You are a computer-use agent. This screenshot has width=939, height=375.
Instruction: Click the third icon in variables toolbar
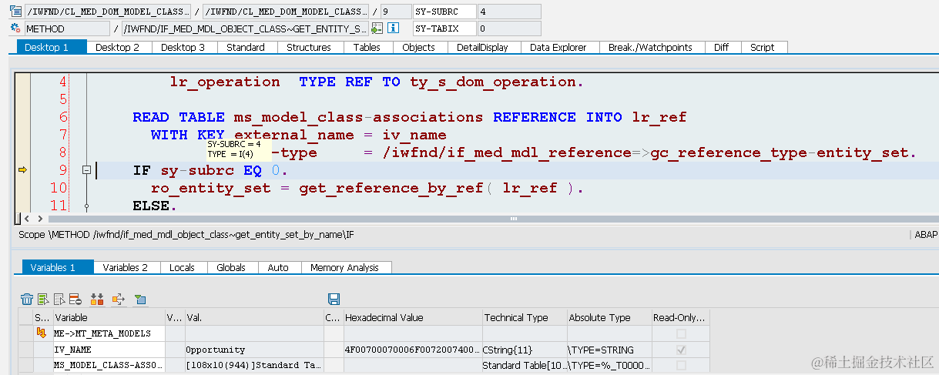point(59,299)
